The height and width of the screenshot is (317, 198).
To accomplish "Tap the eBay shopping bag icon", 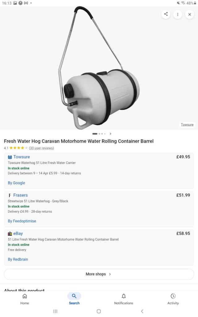I will click(10, 233).
